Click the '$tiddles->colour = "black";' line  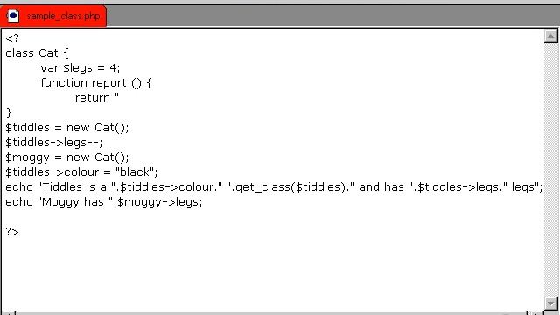click(x=81, y=172)
